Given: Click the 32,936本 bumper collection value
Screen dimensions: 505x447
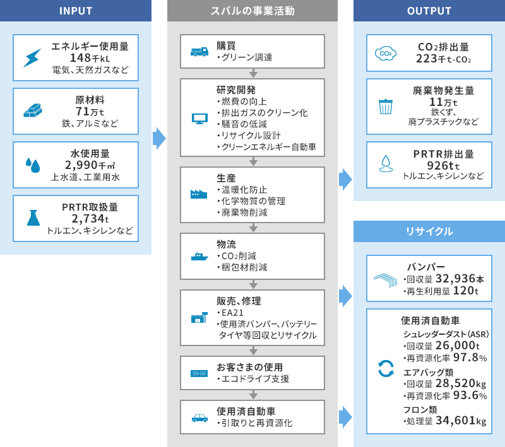Looking at the screenshot, I should click(460, 279).
